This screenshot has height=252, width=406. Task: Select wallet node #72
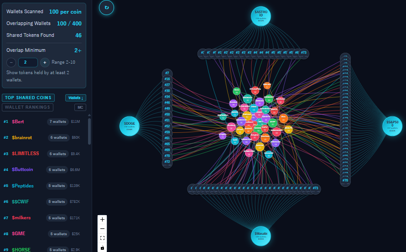167,162
